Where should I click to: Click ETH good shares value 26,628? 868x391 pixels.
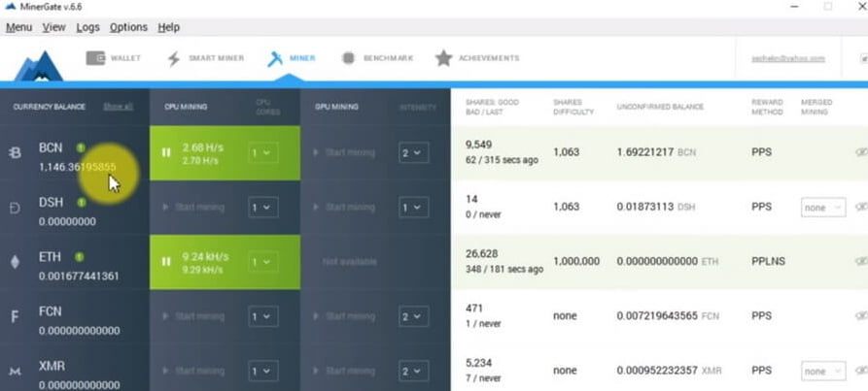pyautogui.click(x=481, y=253)
